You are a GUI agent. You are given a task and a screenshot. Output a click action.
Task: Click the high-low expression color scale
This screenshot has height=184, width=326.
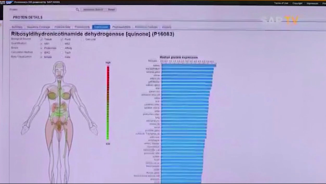[x=108, y=103]
